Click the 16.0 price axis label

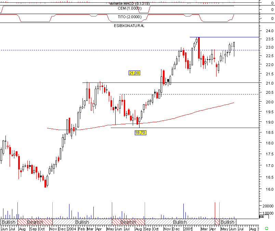coord(270,189)
